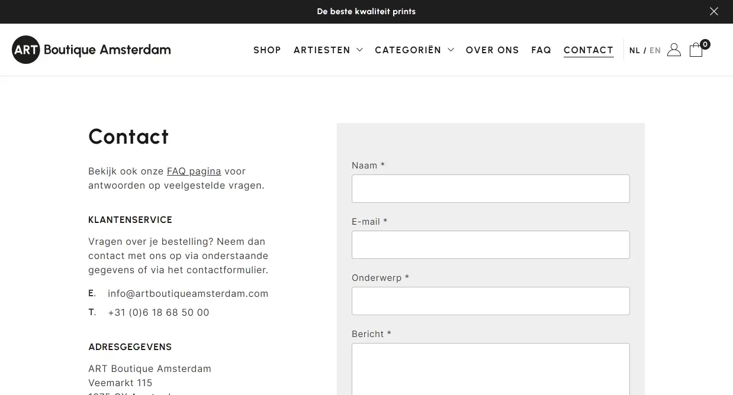Follow the FAQ pagina link
The height and width of the screenshot is (395, 733).
click(x=194, y=171)
